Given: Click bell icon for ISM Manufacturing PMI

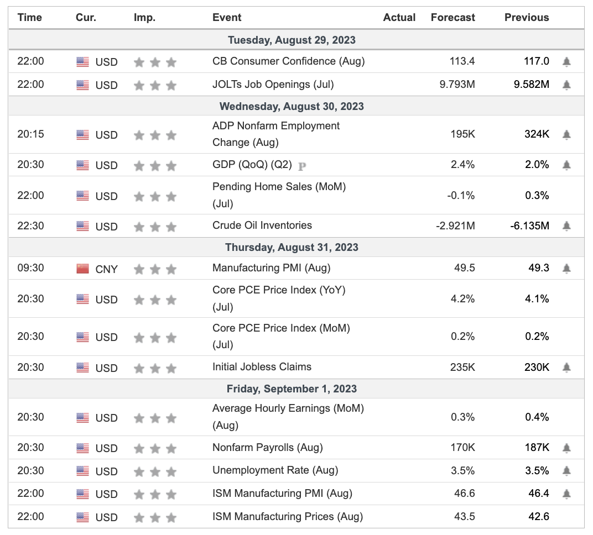Looking at the screenshot, I should [566, 494].
